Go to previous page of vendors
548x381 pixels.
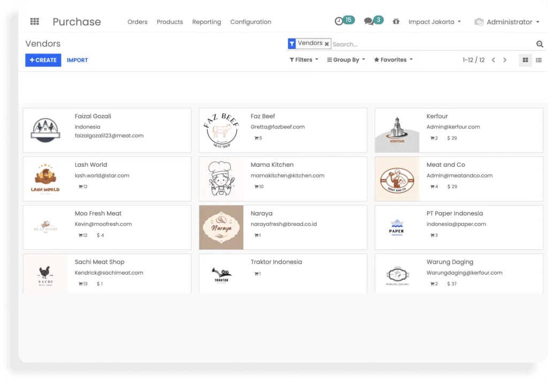493,60
